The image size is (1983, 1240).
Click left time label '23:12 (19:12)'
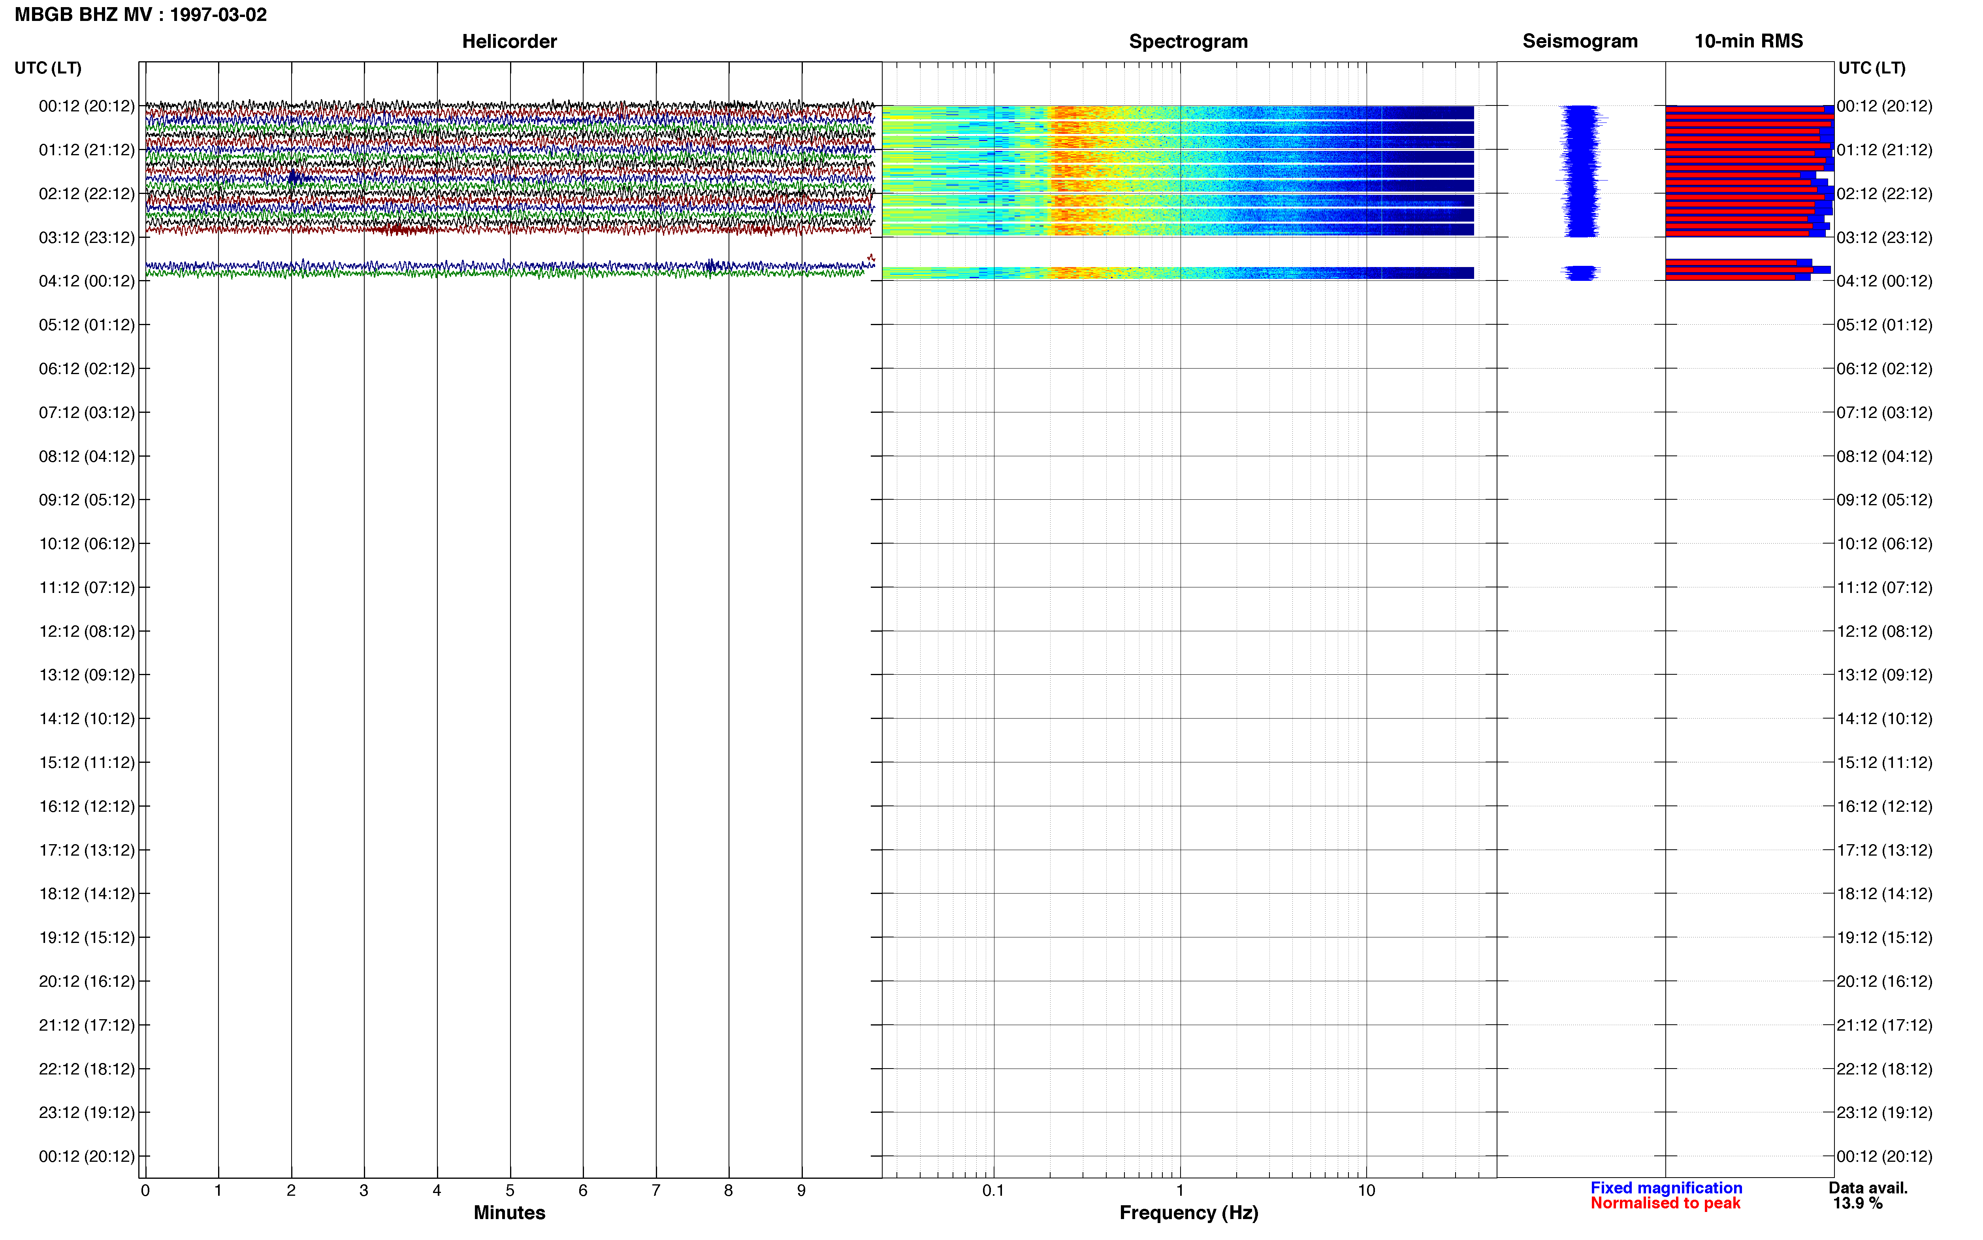point(87,1113)
